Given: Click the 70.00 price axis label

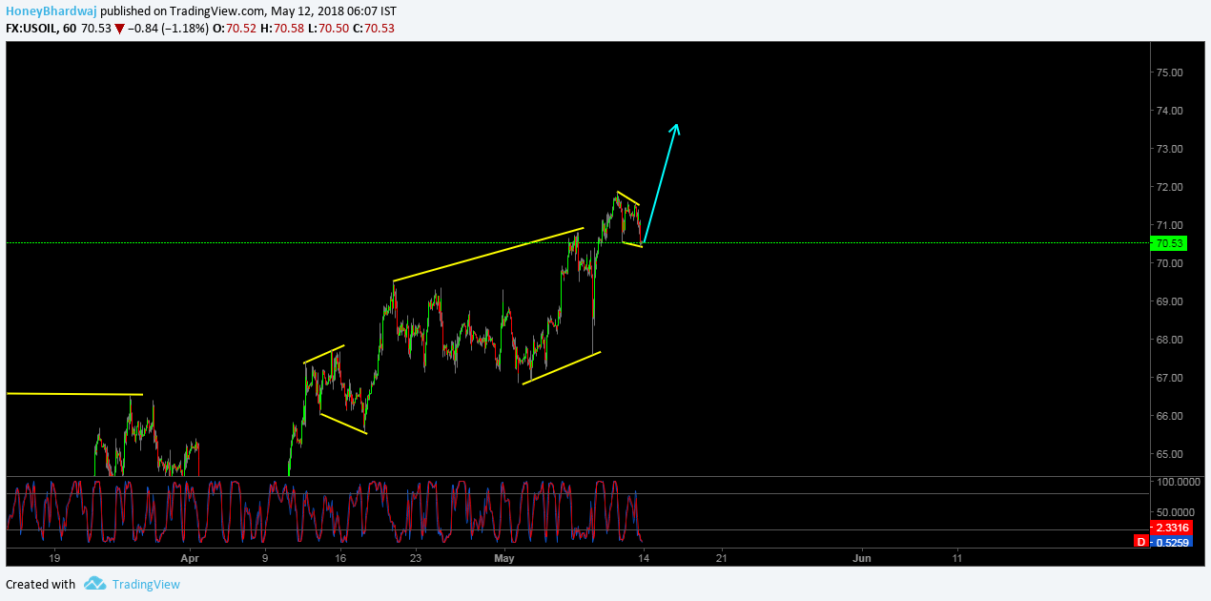Looking at the screenshot, I should coord(1169,263).
